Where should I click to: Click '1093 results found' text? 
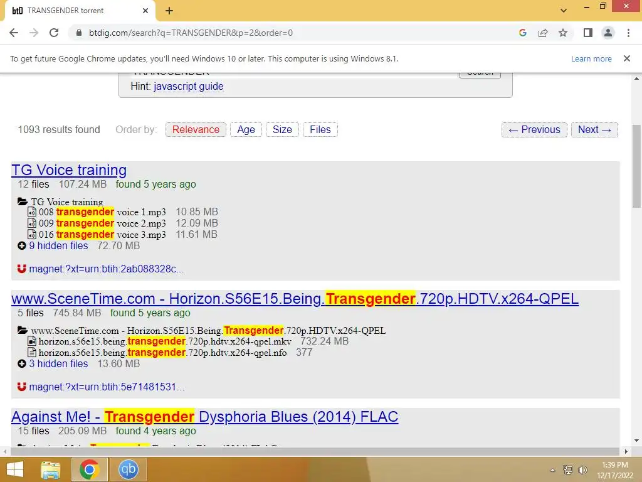[x=59, y=129]
